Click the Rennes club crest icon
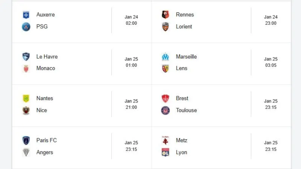Viewport: 301px width, 169px height. point(166,15)
